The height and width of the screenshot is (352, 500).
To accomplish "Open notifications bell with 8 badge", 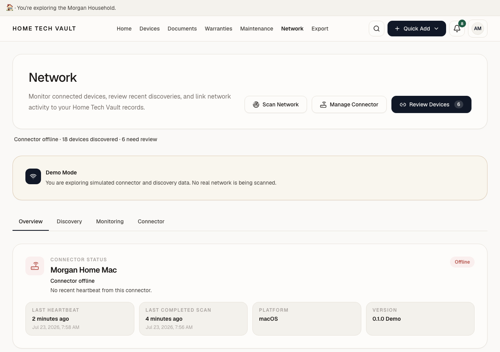I will pyautogui.click(x=457, y=29).
